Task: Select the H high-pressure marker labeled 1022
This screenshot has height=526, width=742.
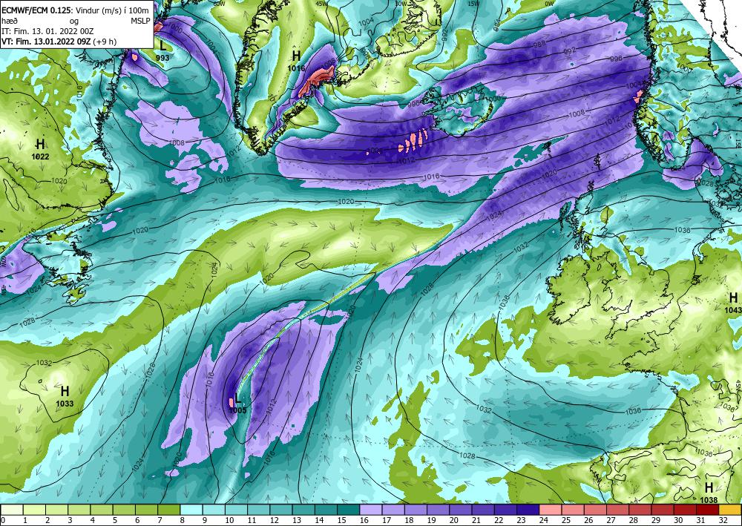Action: tap(40, 148)
